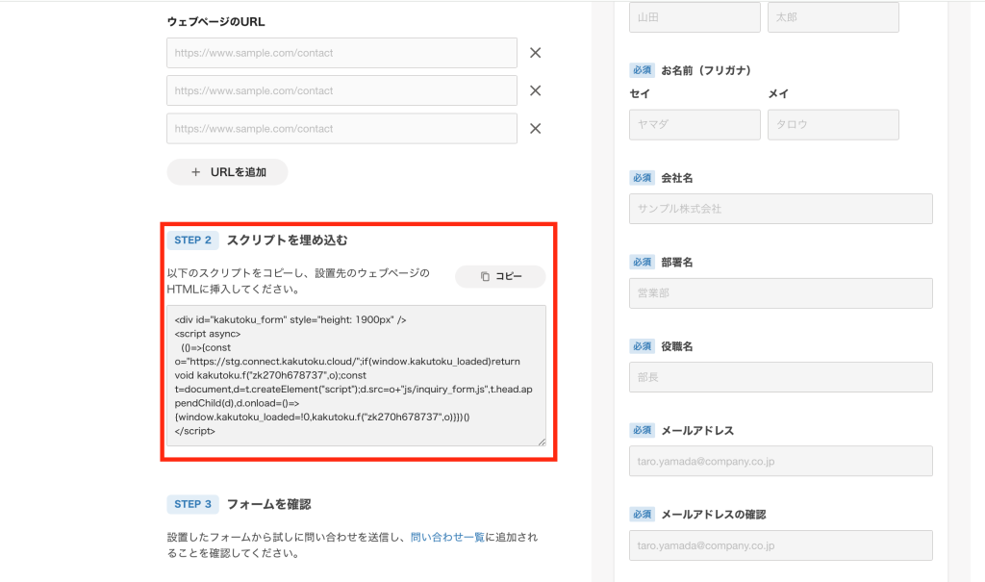Select the third URL input field
Viewport: 985px width, 582px height.
click(341, 129)
